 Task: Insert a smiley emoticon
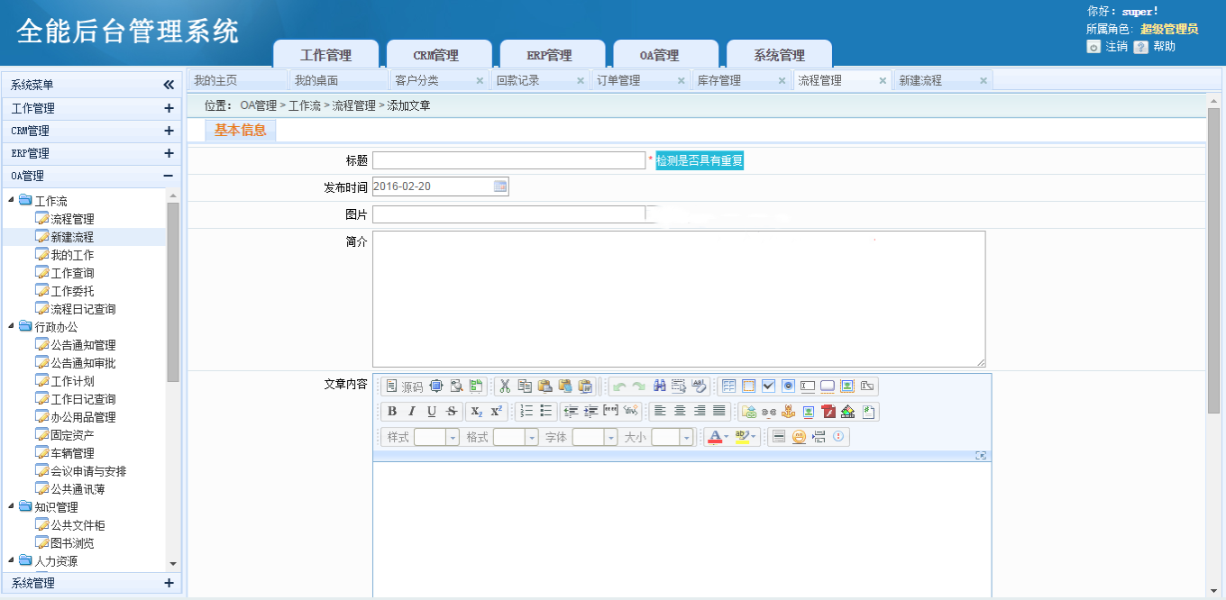point(799,437)
